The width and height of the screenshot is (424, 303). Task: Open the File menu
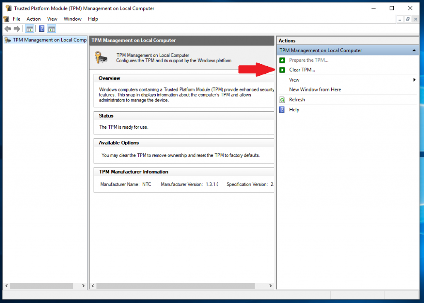tap(17, 19)
